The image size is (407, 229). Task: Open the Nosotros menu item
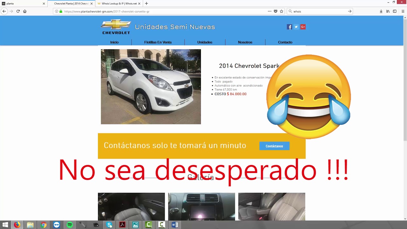[245, 42]
